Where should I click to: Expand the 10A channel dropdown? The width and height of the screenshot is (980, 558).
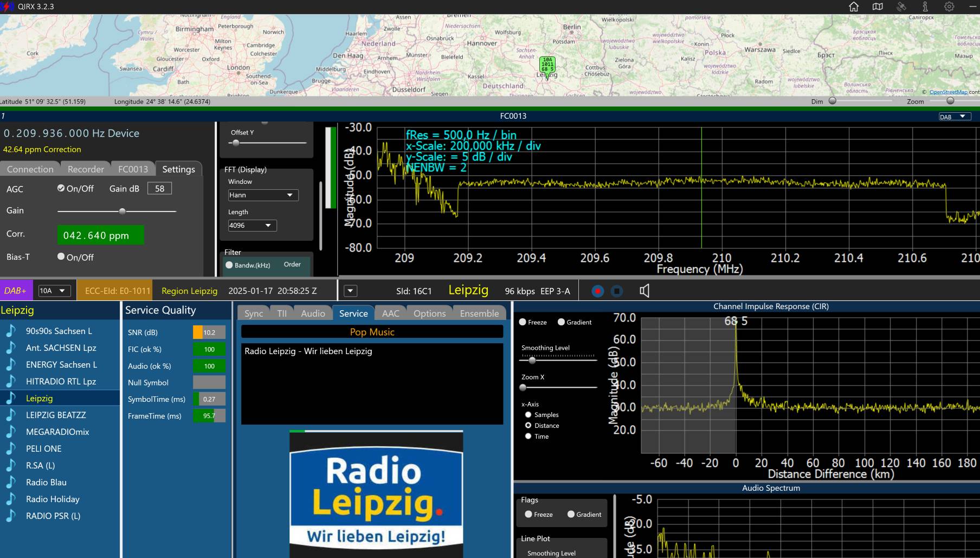click(54, 291)
